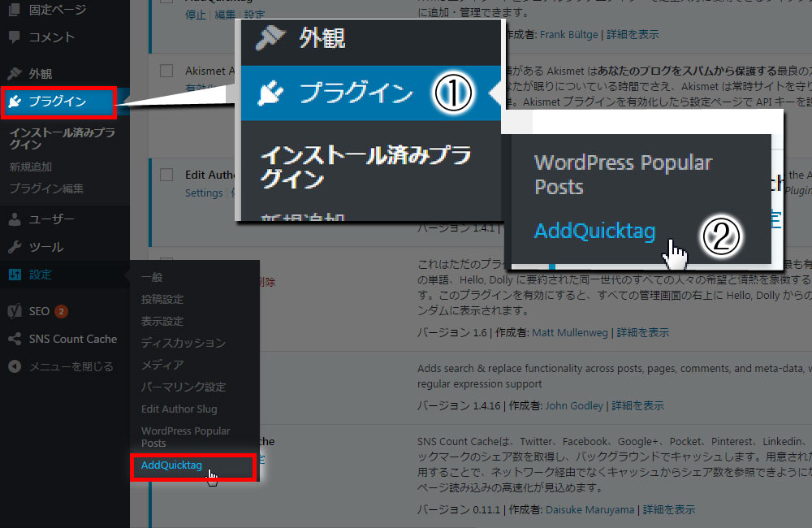This screenshot has width=812, height=528.
Task: Click バージョン 1.6 text
Action: (x=451, y=333)
